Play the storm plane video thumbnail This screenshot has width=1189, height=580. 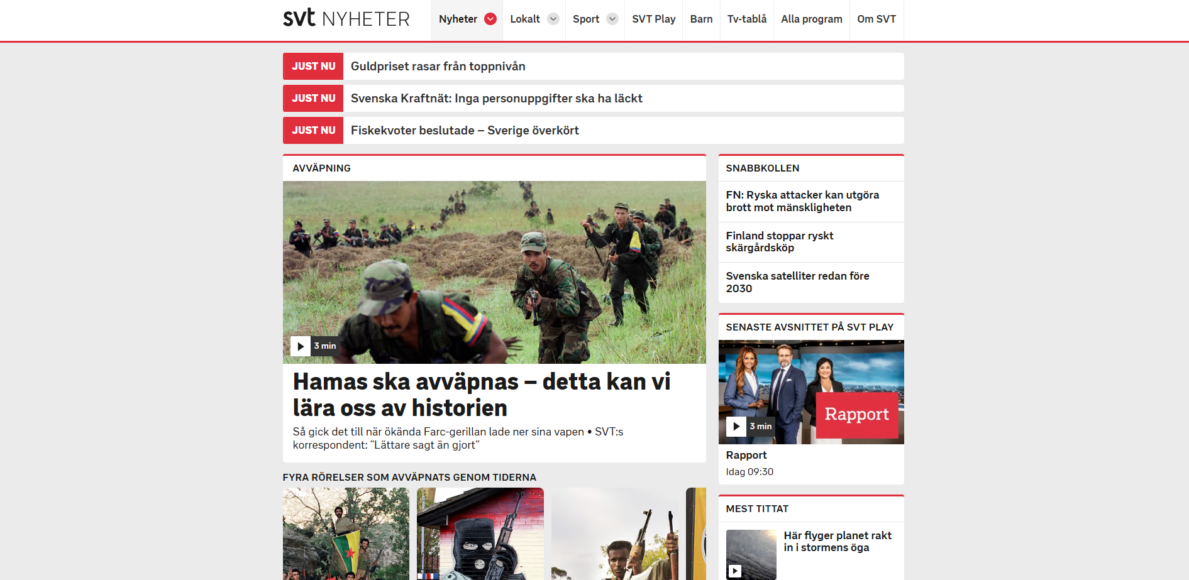[x=735, y=571]
